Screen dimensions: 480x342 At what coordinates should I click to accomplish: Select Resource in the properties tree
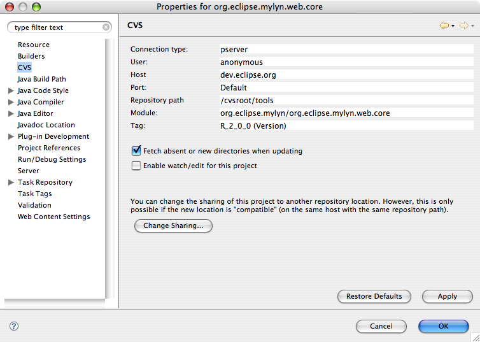click(x=34, y=45)
